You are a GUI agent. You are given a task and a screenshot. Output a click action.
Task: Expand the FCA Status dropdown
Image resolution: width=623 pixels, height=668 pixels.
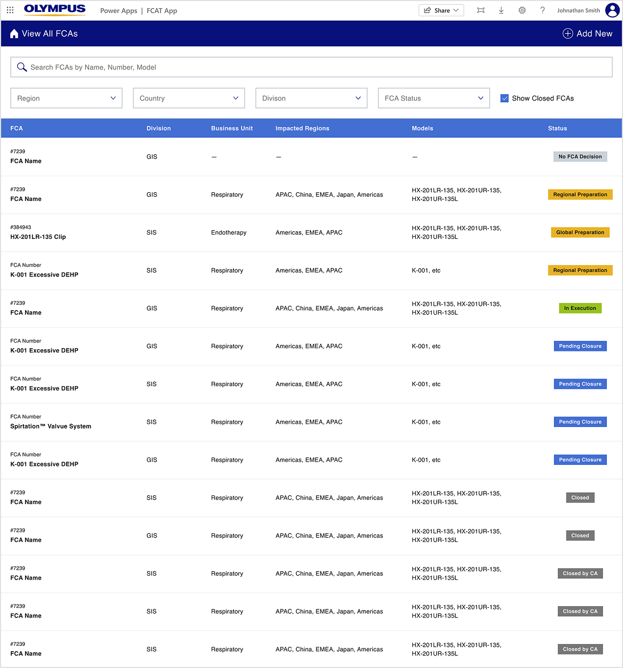pyautogui.click(x=434, y=98)
